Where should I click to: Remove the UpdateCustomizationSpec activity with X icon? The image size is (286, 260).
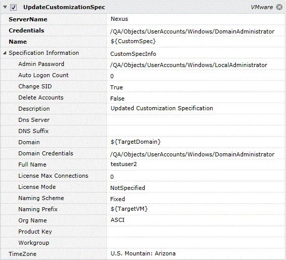(279, 7)
